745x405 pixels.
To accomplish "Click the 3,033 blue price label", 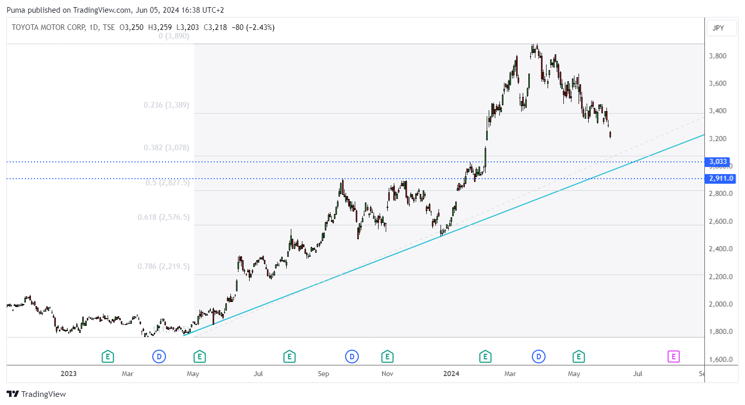I will [x=718, y=162].
